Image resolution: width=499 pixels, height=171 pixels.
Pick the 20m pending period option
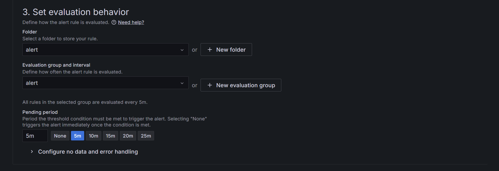(x=128, y=136)
